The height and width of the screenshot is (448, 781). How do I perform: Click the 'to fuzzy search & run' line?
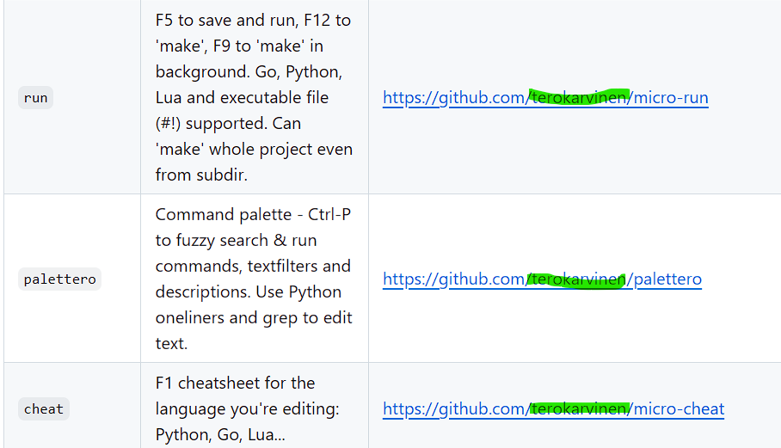point(236,241)
